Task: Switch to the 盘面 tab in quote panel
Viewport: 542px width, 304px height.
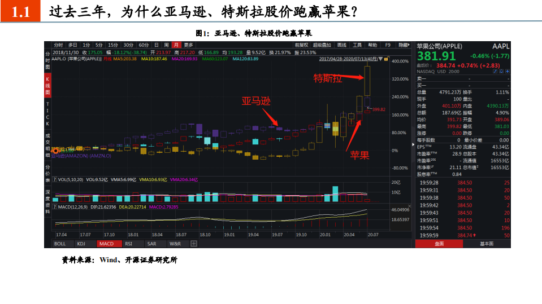Action: (x=439, y=244)
